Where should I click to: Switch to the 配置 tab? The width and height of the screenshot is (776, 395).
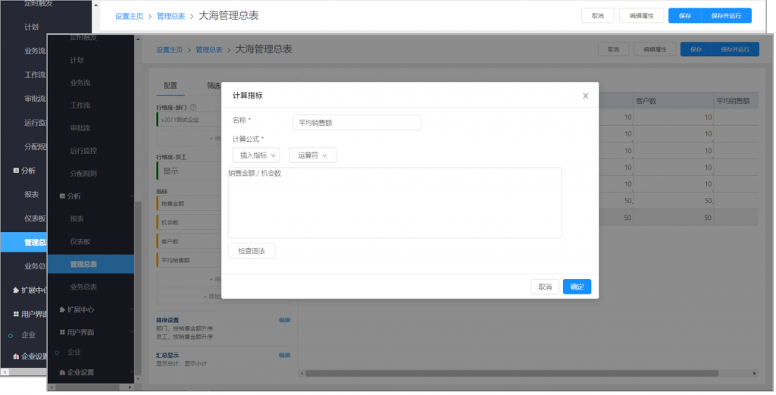tap(171, 86)
